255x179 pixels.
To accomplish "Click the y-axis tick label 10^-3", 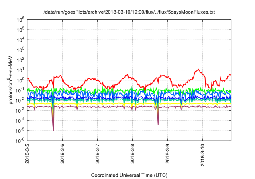I will (20, 111).
